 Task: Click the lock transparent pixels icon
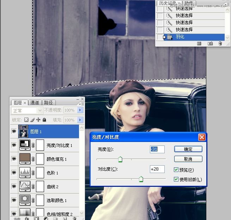(26, 120)
